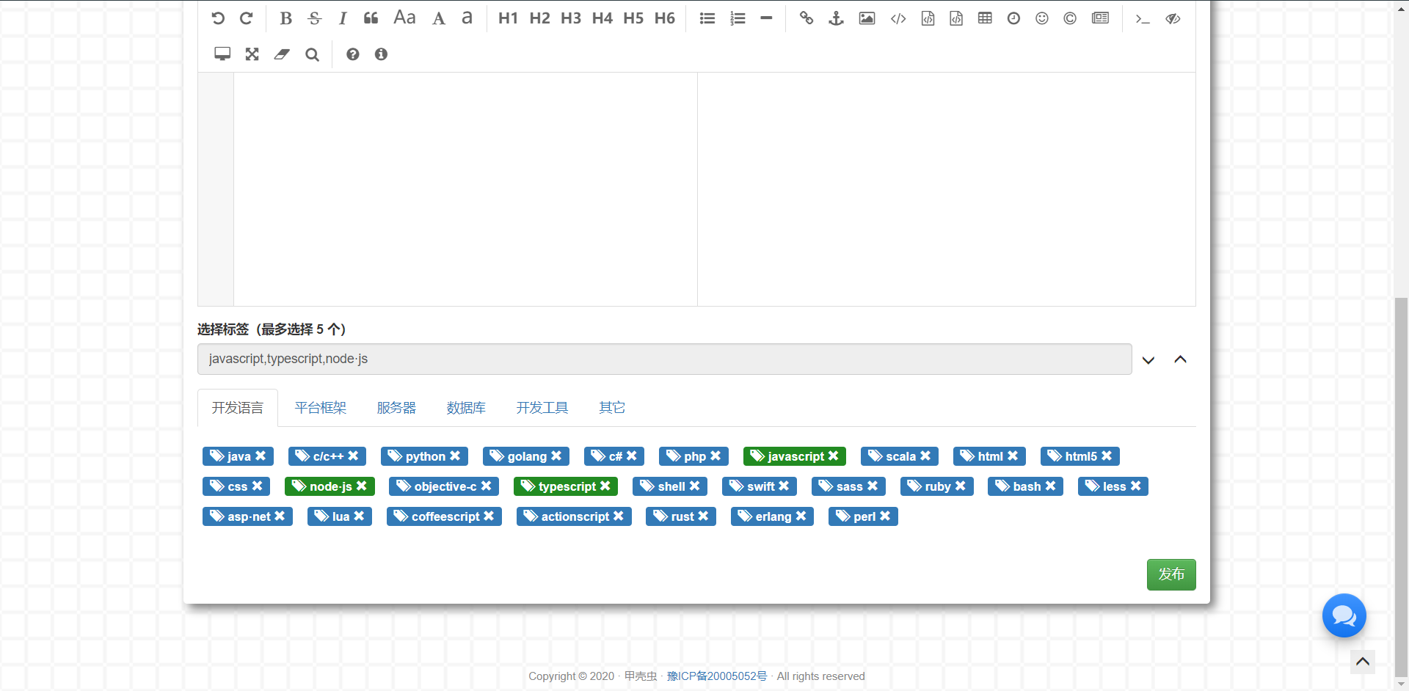Insert heading level H1

(508, 18)
